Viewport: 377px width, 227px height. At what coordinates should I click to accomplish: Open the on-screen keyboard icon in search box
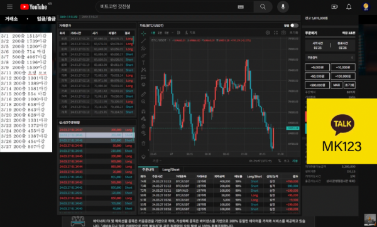[241, 7]
